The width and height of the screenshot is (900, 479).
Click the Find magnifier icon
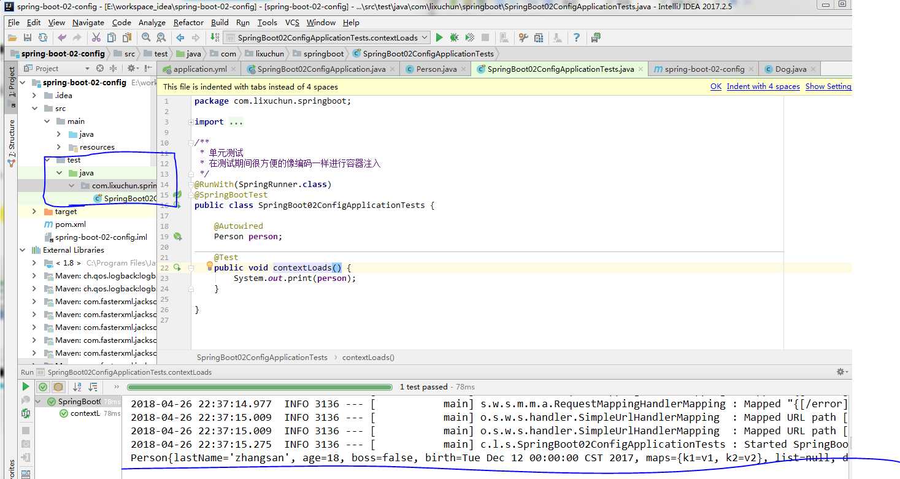[x=146, y=37]
